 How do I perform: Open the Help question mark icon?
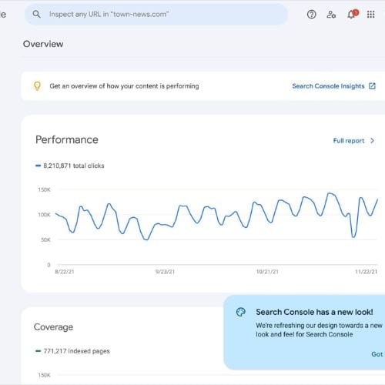pos(312,15)
